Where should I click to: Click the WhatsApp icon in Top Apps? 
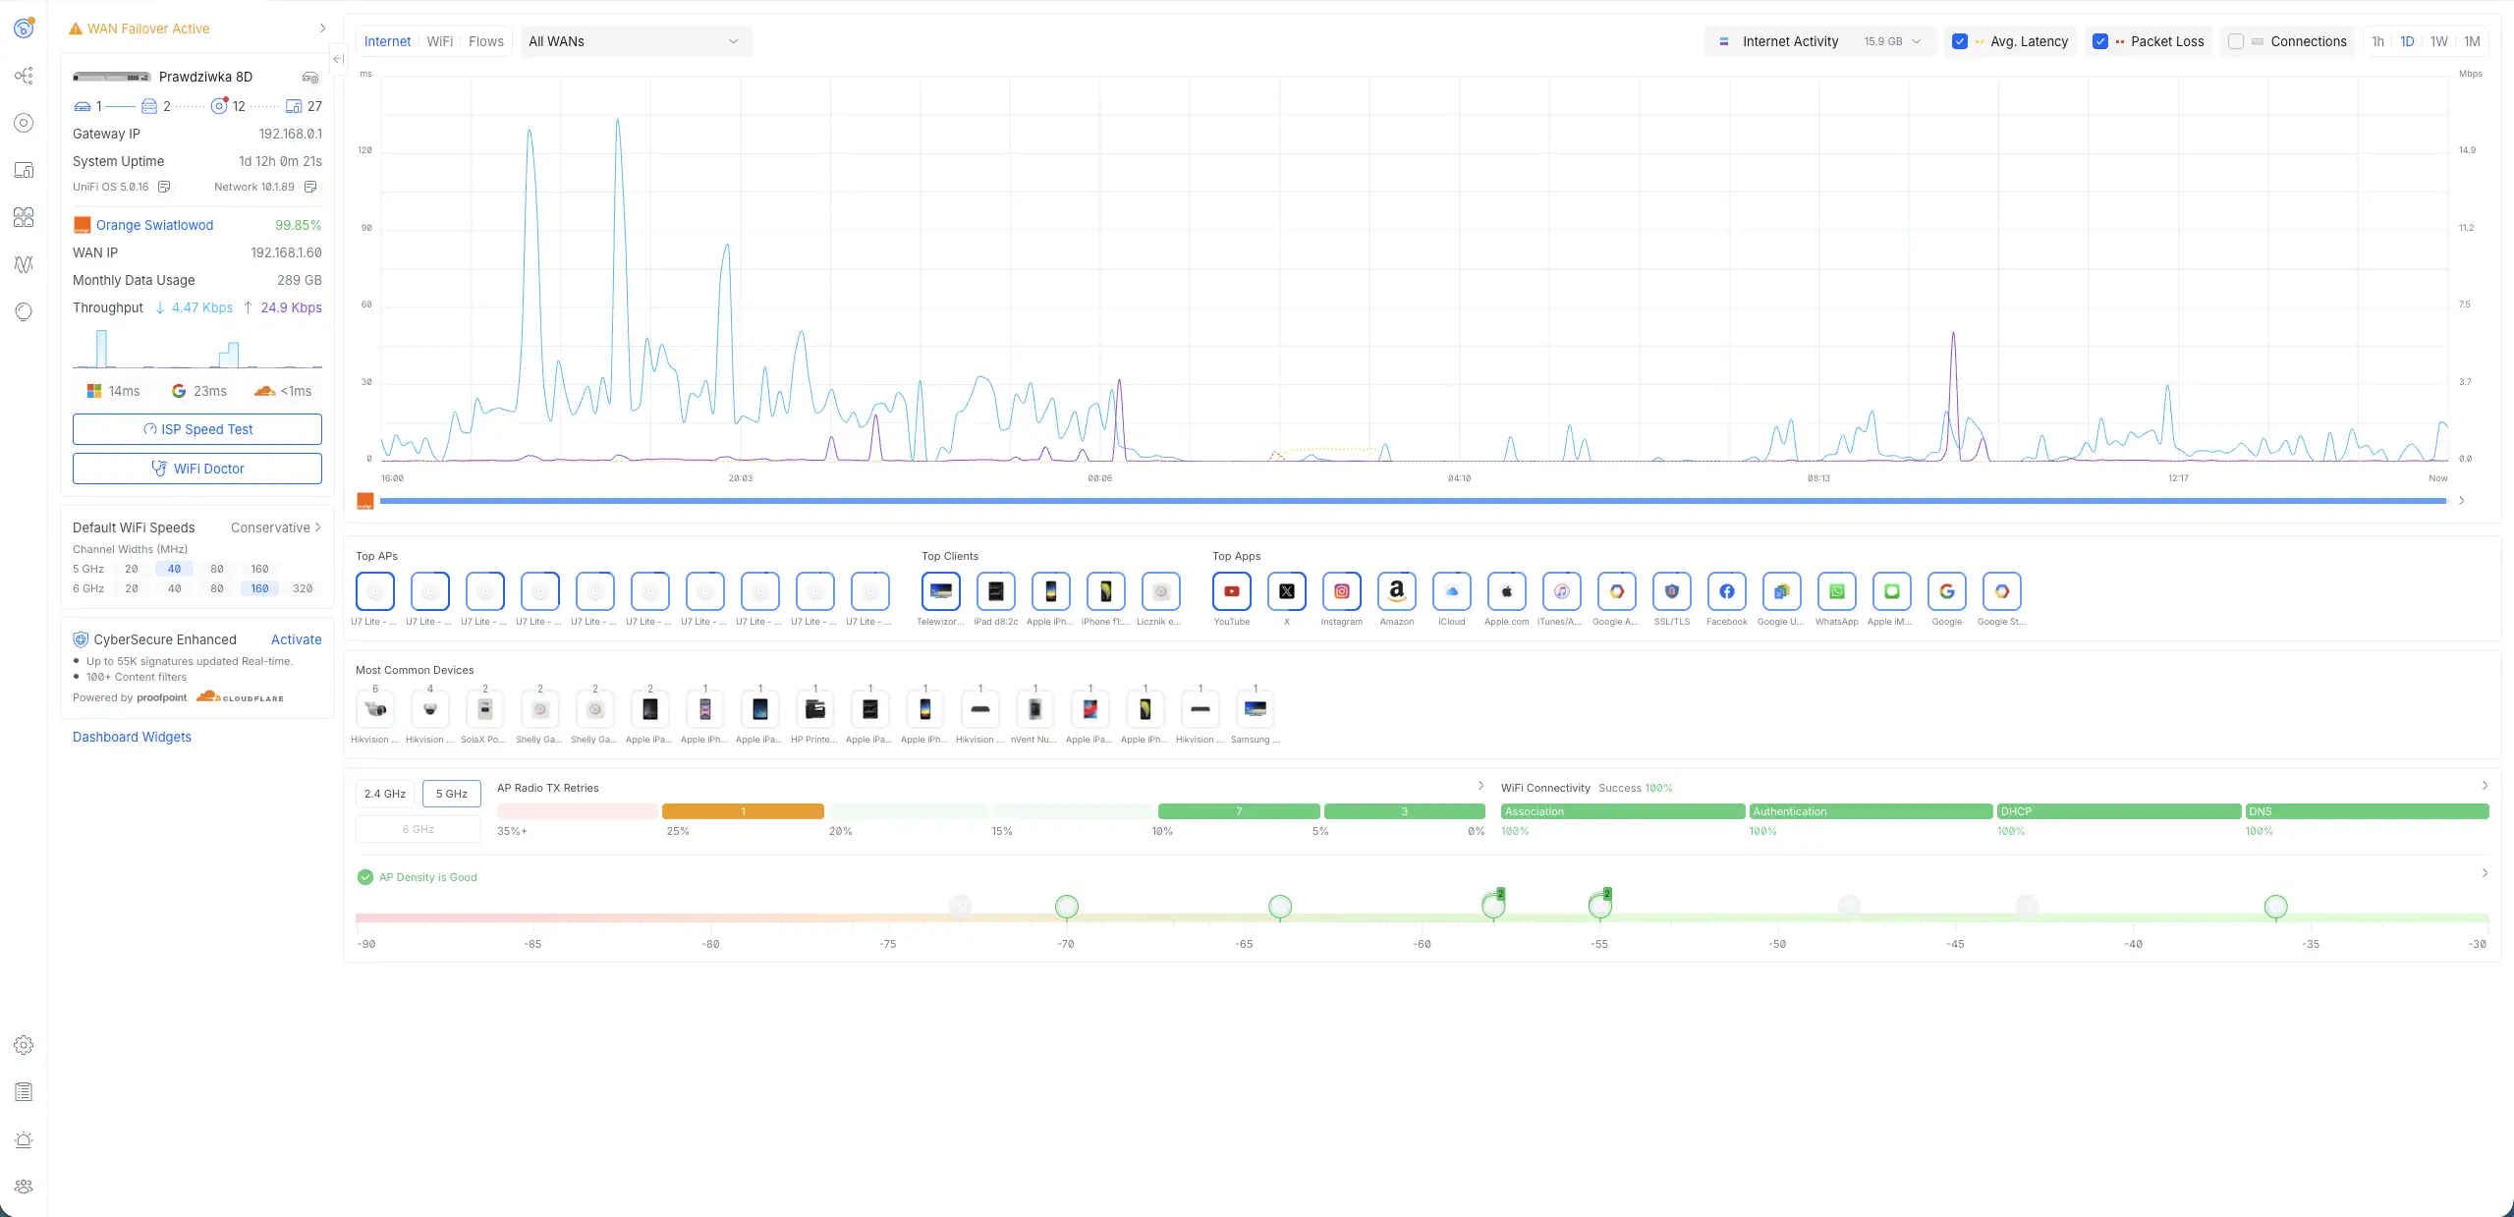pos(1836,591)
